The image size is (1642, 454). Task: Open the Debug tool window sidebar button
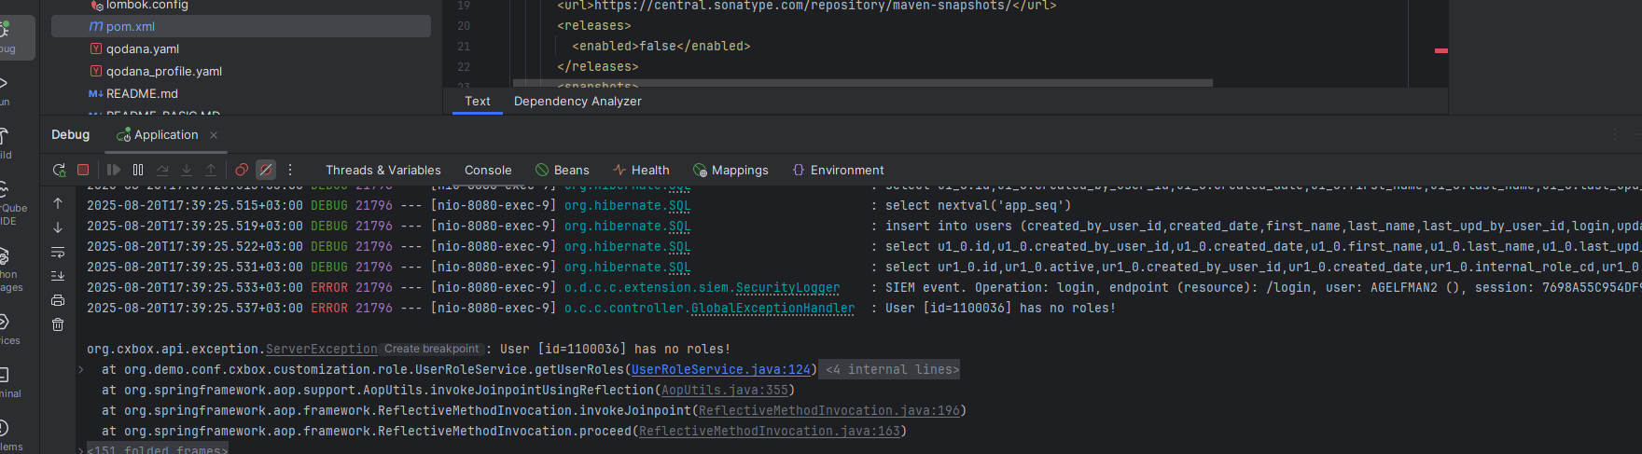(x=6, y=35)
